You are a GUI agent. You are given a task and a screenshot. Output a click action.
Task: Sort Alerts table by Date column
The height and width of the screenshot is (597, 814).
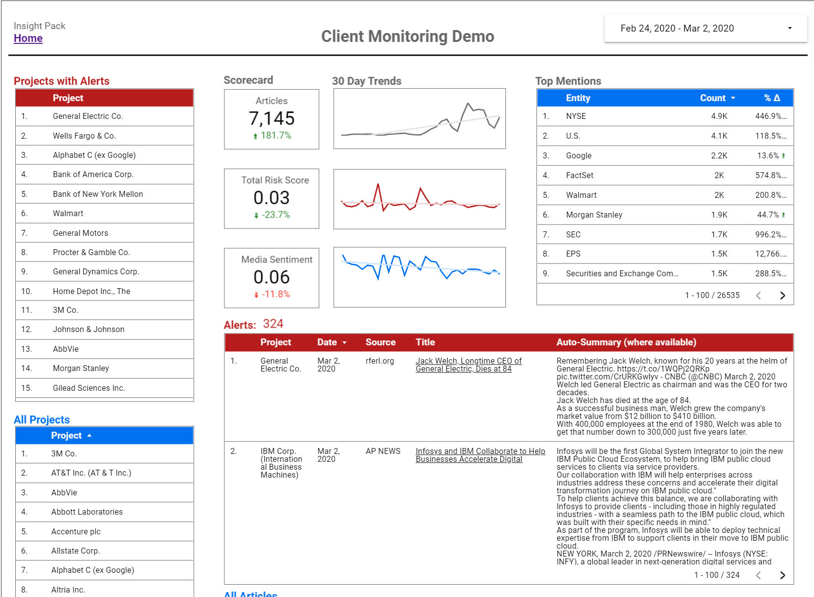click(x=331, y=342)
